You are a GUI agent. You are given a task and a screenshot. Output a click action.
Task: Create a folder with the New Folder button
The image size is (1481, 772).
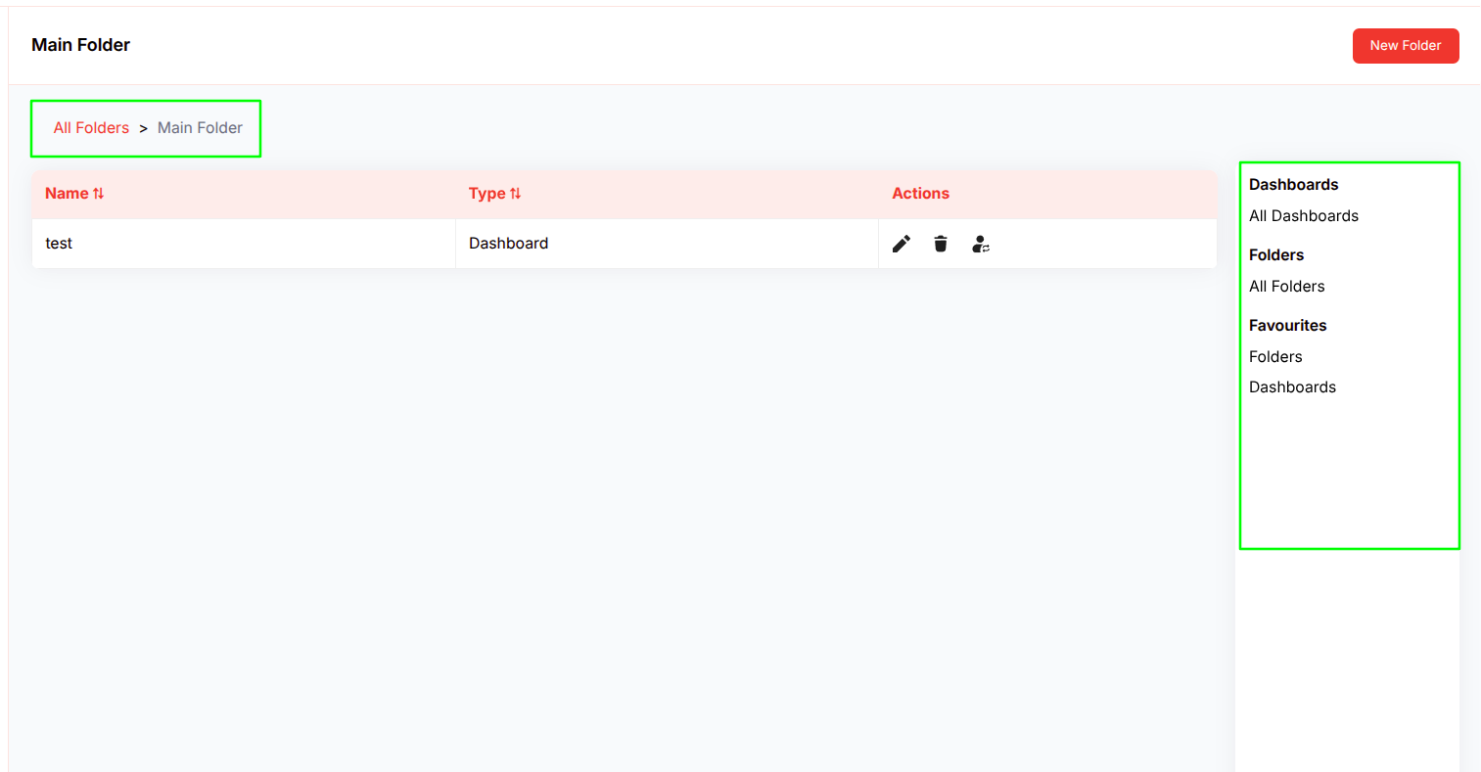click(1406, 46)
